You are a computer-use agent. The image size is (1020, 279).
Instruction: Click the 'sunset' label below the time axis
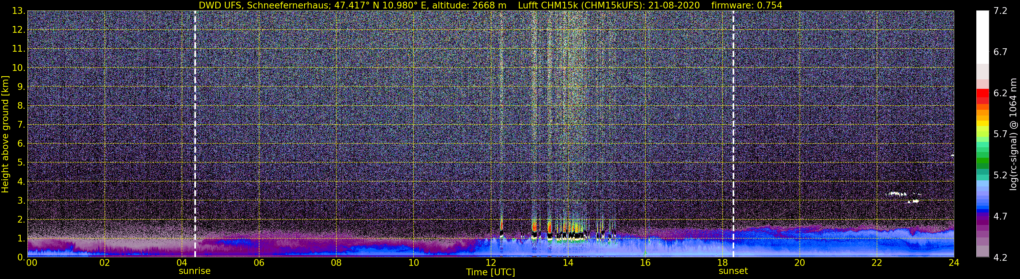pos(733,271)
